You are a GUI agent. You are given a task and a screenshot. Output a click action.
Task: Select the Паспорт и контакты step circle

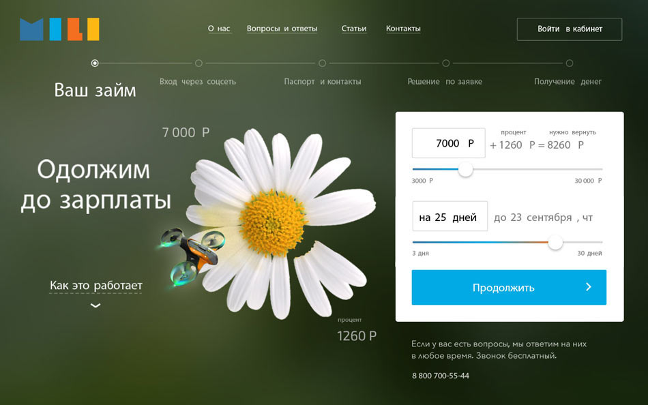click(322, 63)
